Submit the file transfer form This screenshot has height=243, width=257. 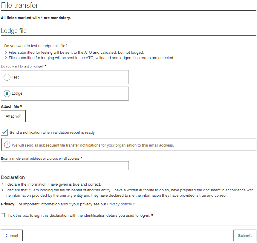[x=245, y=235]
